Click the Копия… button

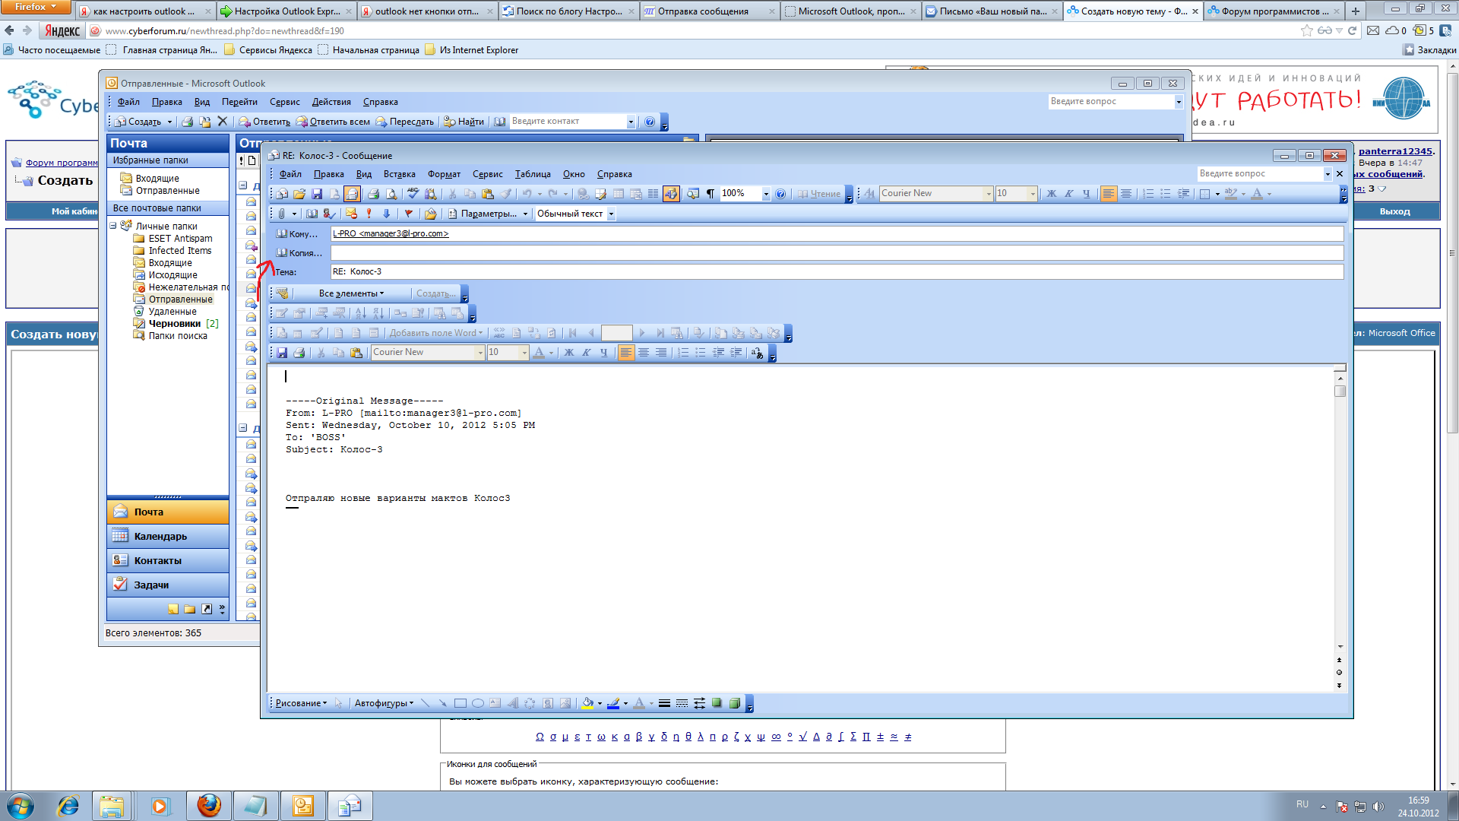[299, 253]
